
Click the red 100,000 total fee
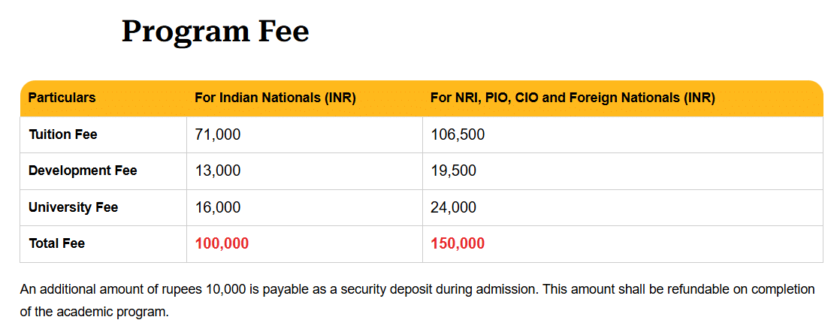pos(222,243)
